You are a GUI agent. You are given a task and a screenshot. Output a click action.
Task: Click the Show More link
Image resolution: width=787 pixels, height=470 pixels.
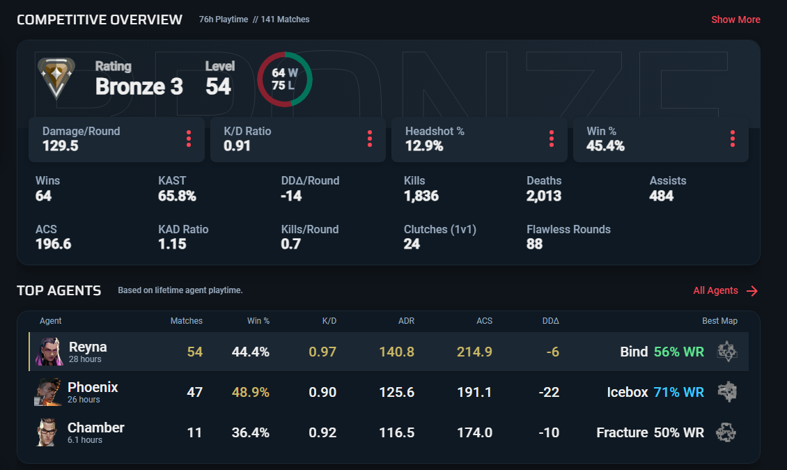(735, 19)
